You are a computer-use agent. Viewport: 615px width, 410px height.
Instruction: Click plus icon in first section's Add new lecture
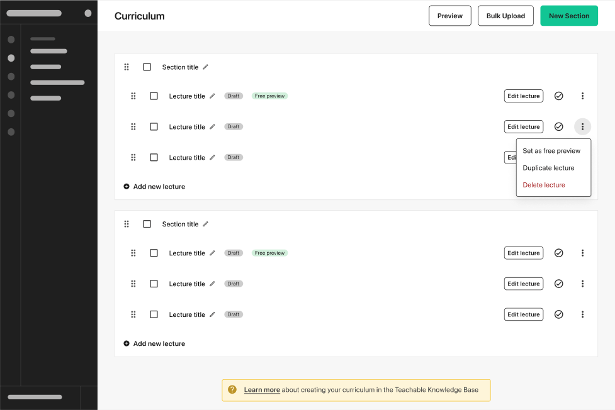tap(127, 187)
